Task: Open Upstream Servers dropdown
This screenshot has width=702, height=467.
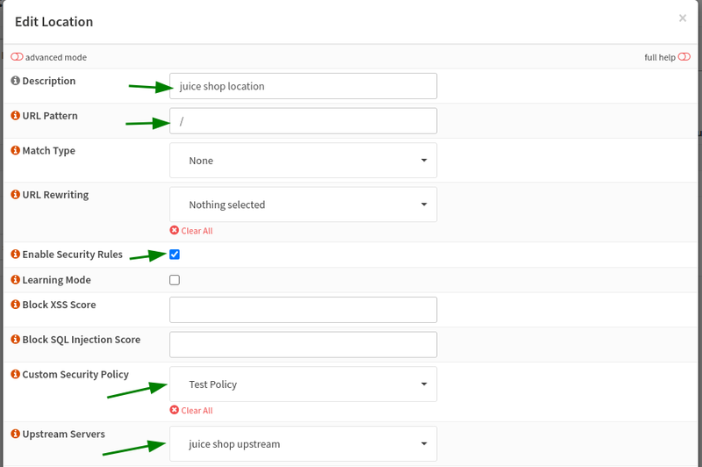Action: click(303, 444)
